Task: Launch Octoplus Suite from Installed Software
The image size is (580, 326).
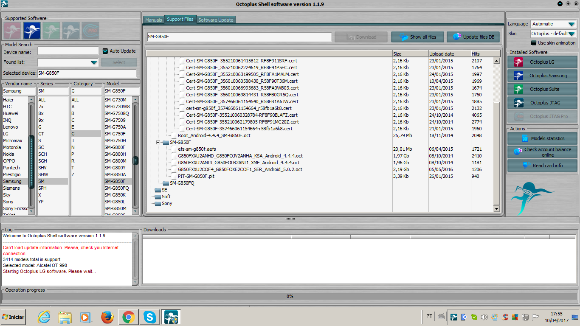Action: [542, 89]
